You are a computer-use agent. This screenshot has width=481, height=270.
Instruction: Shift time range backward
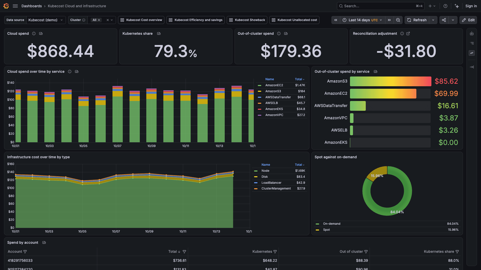pyautogui.click(x=336, y=20)
